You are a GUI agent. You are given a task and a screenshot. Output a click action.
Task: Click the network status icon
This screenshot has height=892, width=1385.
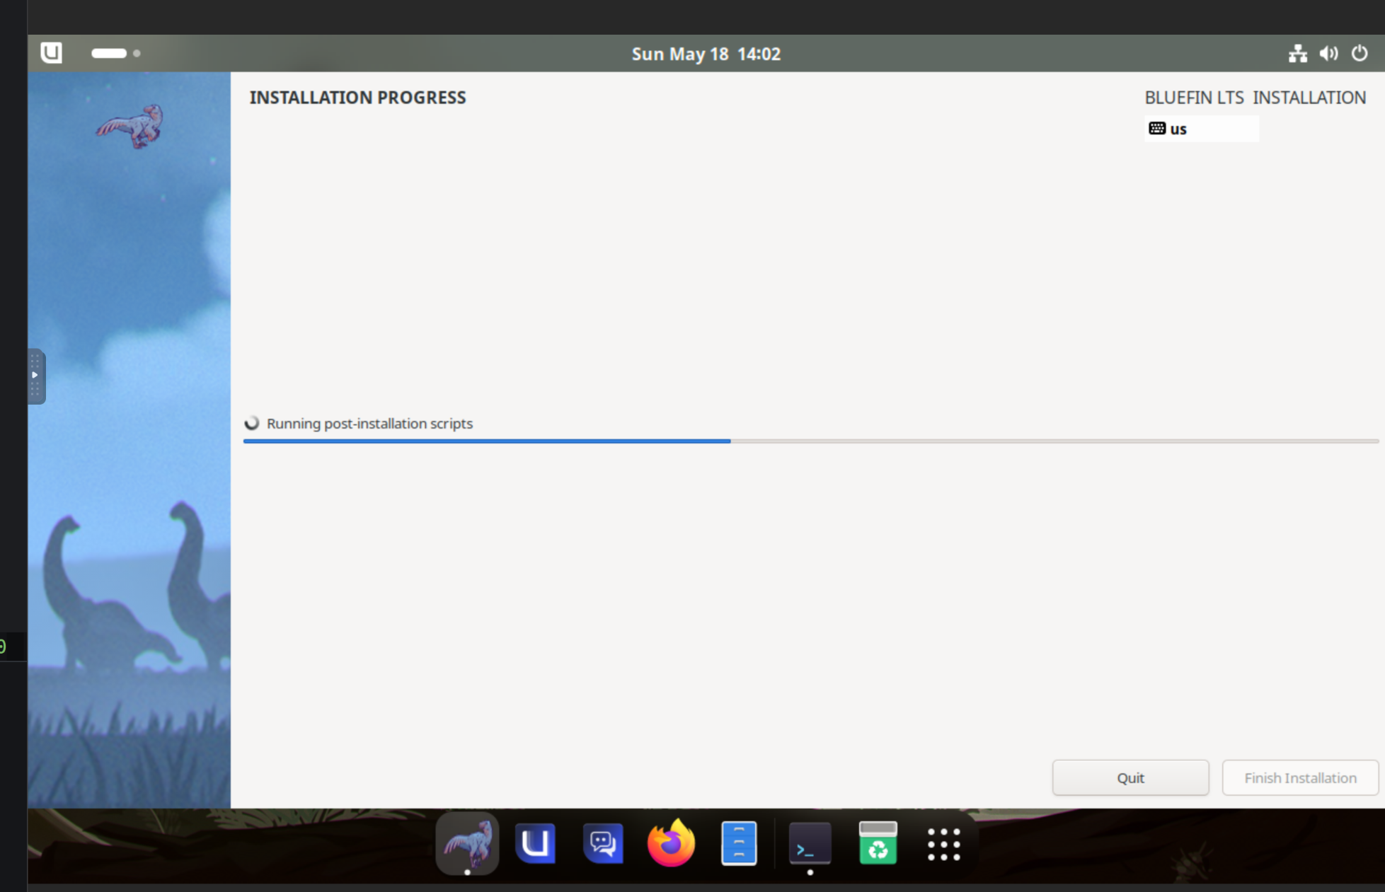(x=1297, y=54)
